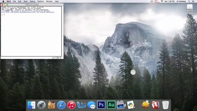Open the File menu
Screen dimensions: 197x111
[14, 1]
